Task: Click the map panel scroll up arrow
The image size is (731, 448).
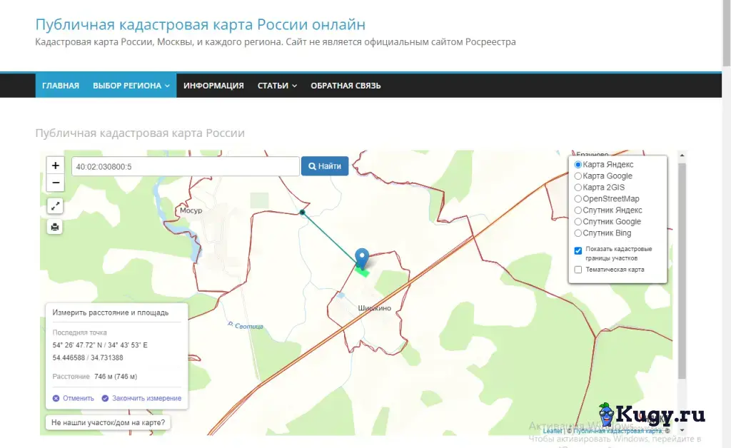Action: [682, 155]
